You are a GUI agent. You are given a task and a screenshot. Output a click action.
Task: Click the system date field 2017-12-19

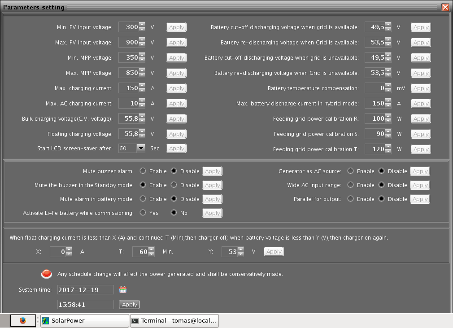(86, 289)
